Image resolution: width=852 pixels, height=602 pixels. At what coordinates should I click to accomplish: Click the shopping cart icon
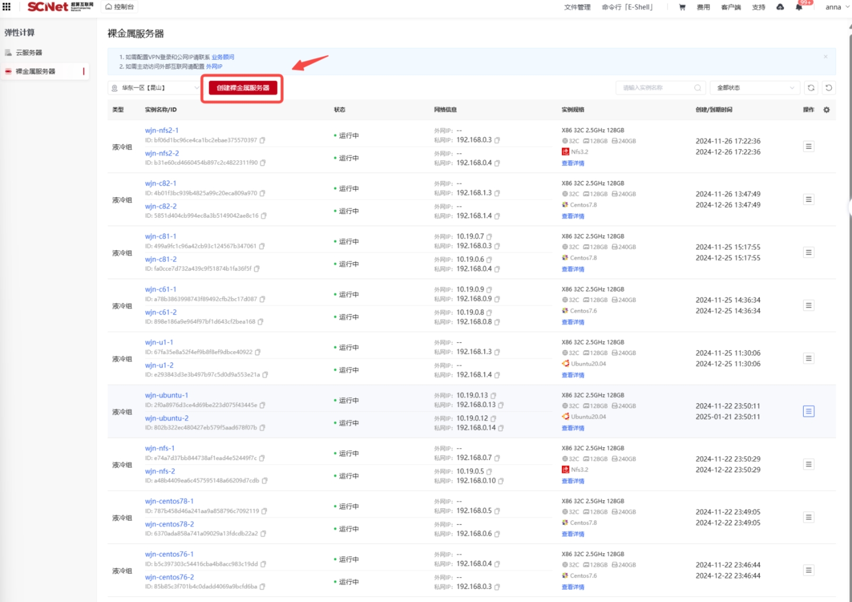coord(682,7)
